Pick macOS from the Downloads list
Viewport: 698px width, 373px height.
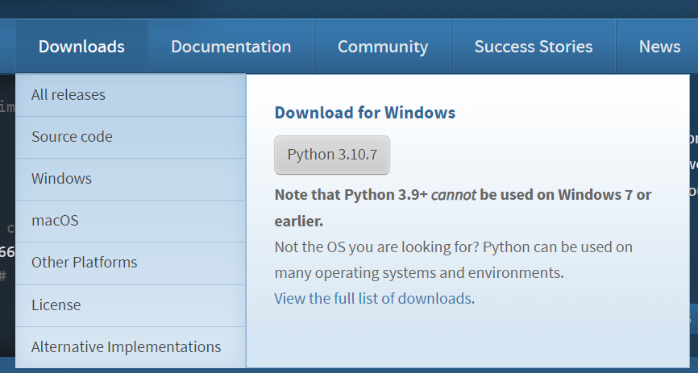55,221
